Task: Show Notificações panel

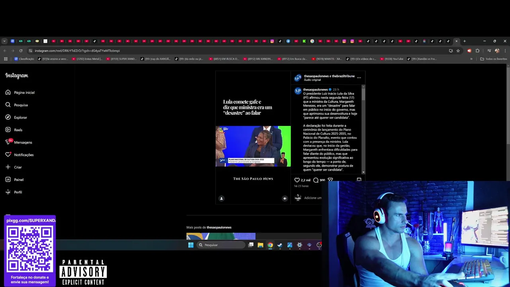Action: click(19, 155)
